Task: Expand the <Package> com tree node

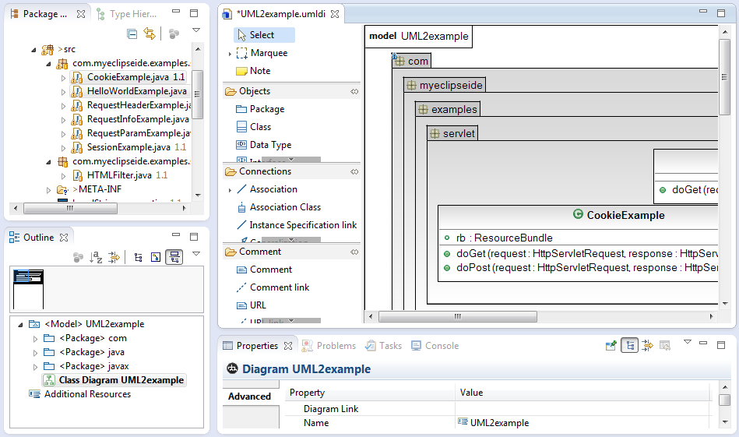Action: click(34, 339)
